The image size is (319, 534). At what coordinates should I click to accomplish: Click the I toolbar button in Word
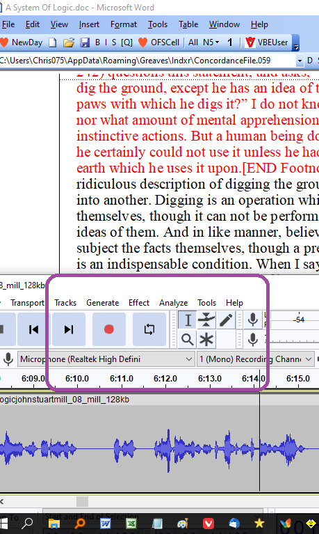pyautogui.click(x=106, y=42)
